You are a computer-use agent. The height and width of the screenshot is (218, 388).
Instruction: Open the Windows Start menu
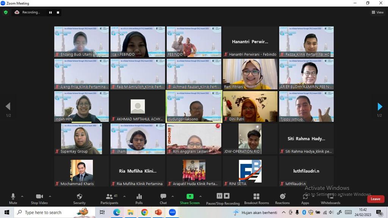pos(7,212)
